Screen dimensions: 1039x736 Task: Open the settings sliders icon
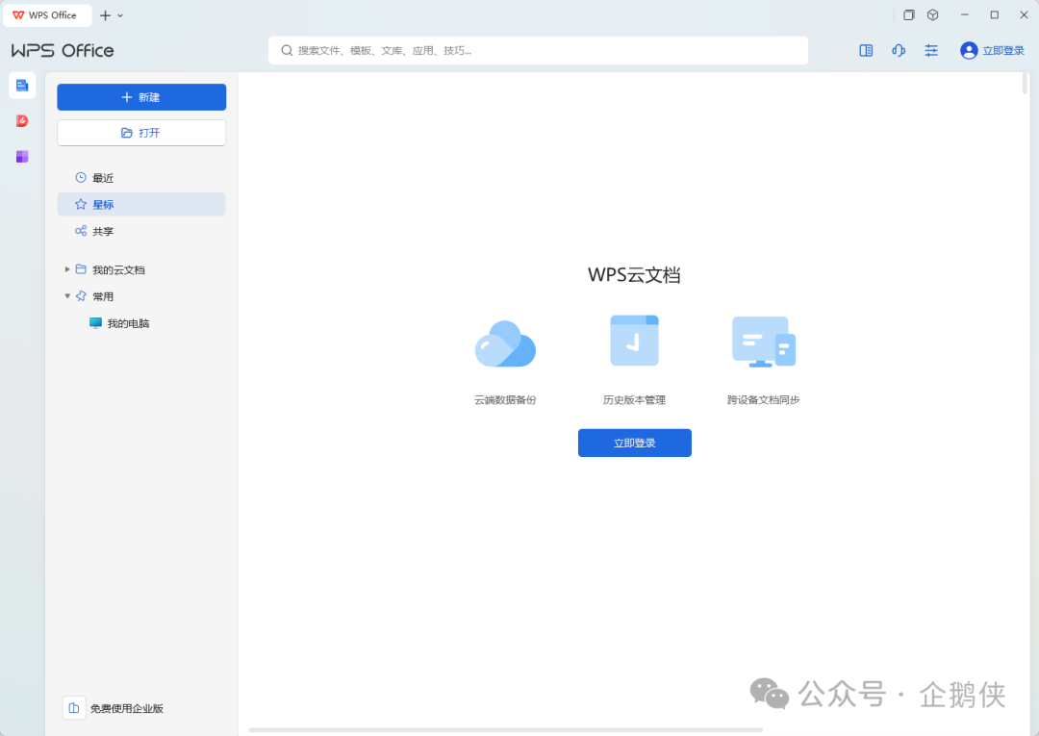click(x=931, y=51)
